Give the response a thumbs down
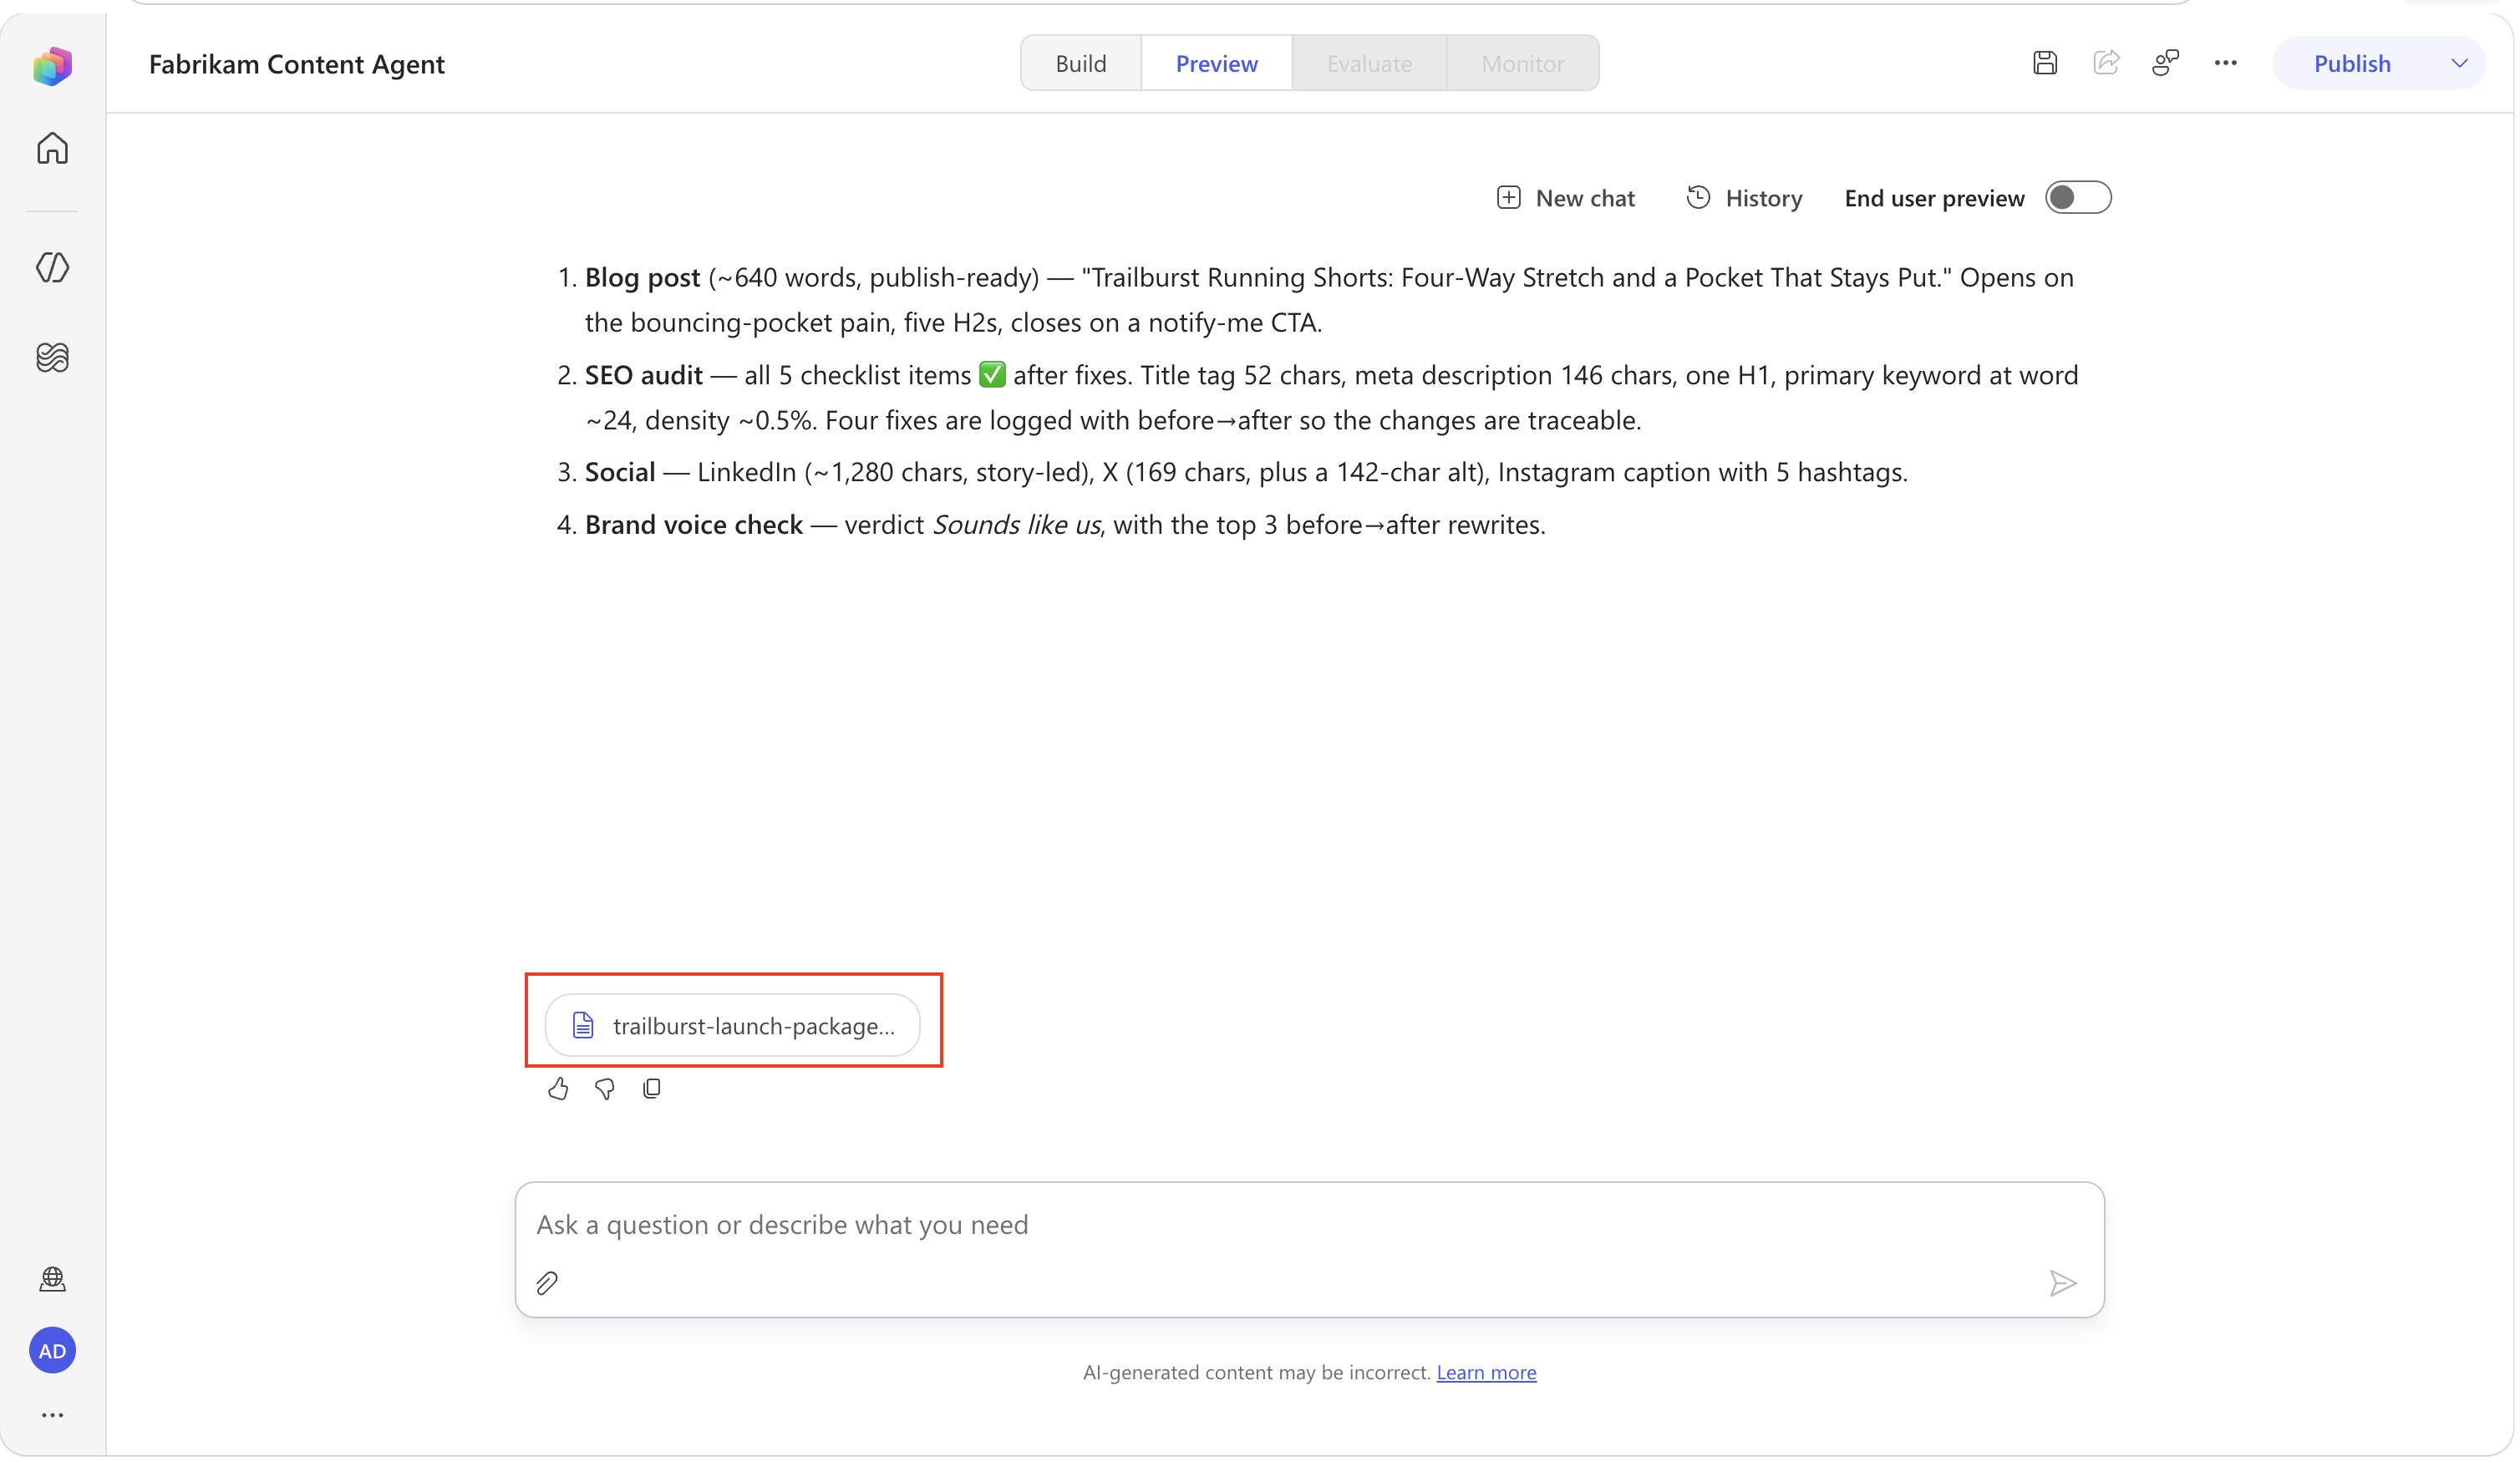 tap(605, 1089)
